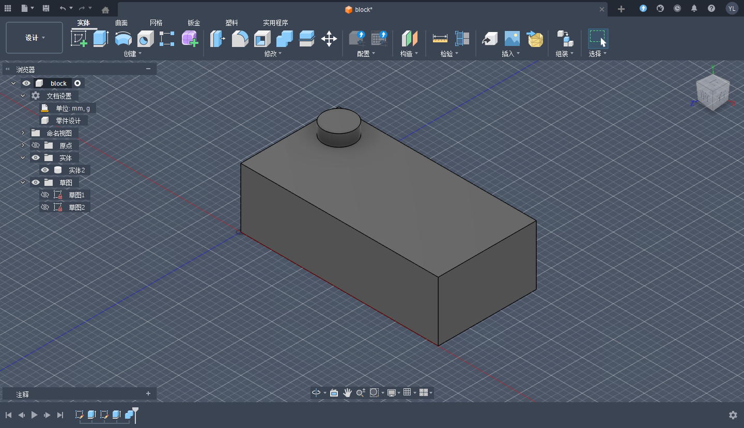Open the Insert Canvas image tool
Viewport: 744px width, 428px height.
pyautogui.click(x=512, y=39)
